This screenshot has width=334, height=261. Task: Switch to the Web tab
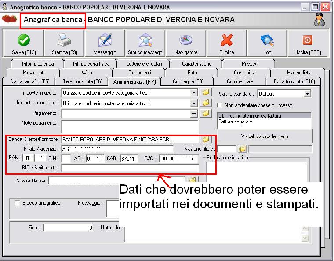click(x=87, y=73)
